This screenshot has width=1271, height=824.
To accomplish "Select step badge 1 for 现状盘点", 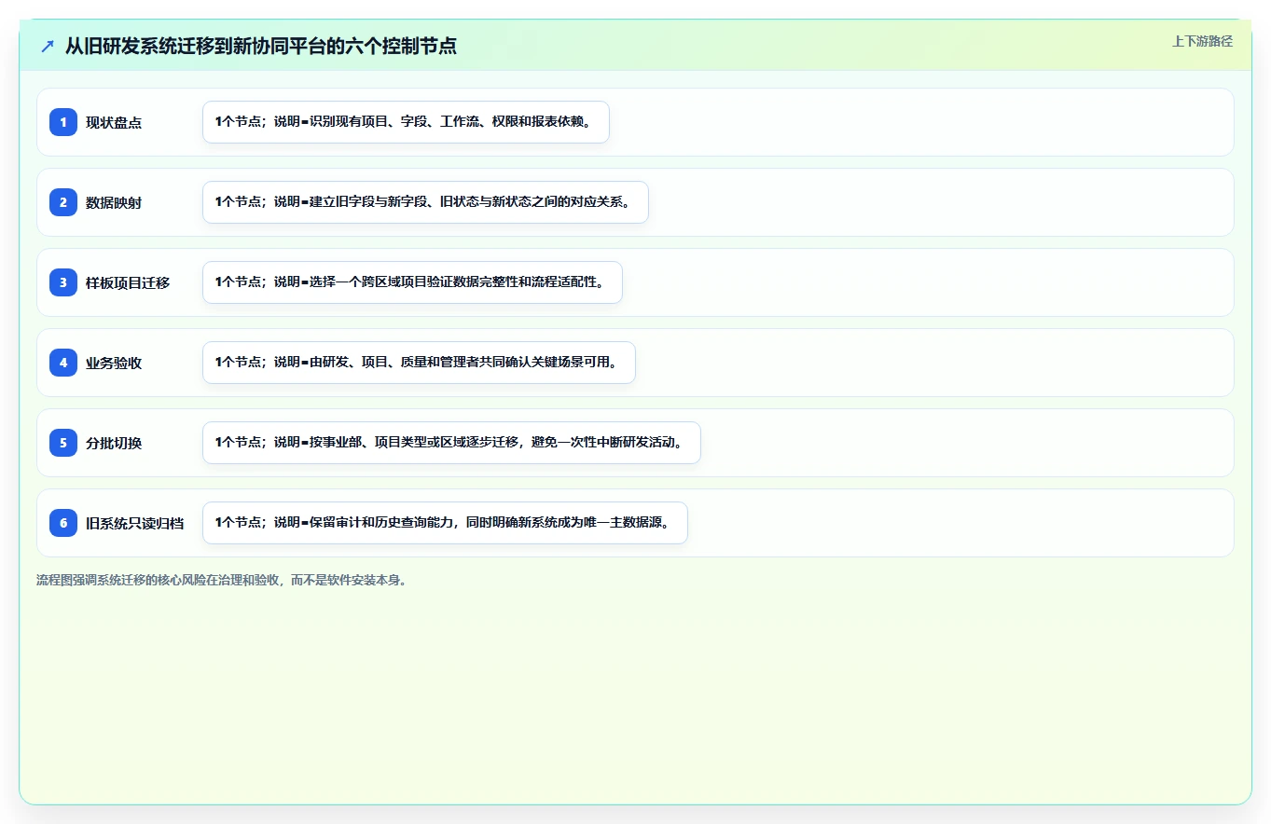I will [x=63, y=122].
